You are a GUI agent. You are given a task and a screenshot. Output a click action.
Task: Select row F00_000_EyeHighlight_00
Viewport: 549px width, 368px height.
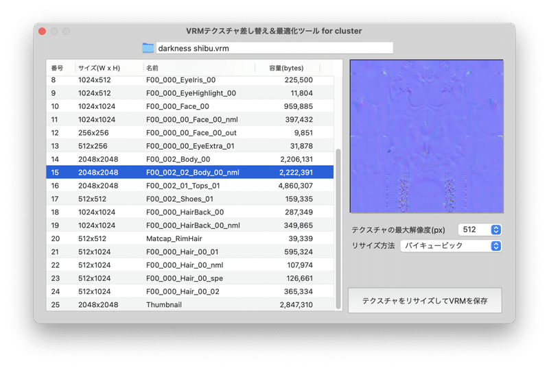(190, 93)
